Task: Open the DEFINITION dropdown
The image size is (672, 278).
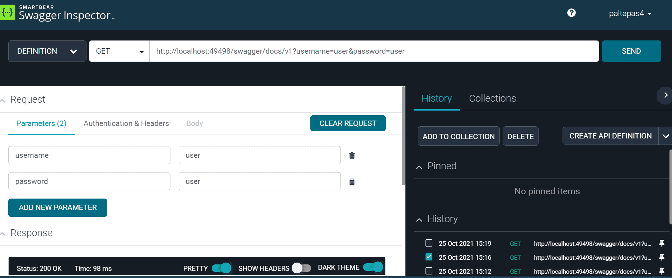Action: (x=47, y=51)
